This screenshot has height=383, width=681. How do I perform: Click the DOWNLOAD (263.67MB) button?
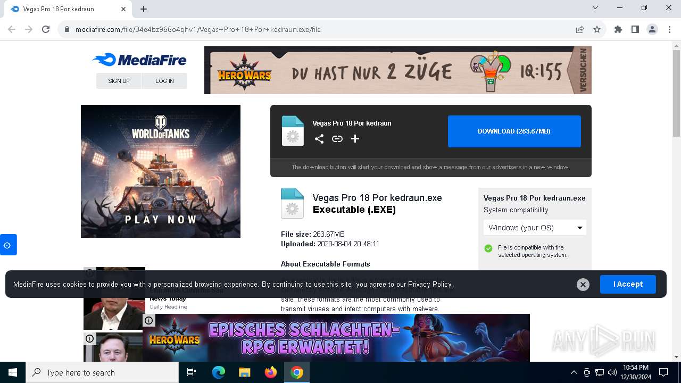[x=514, y=131]
